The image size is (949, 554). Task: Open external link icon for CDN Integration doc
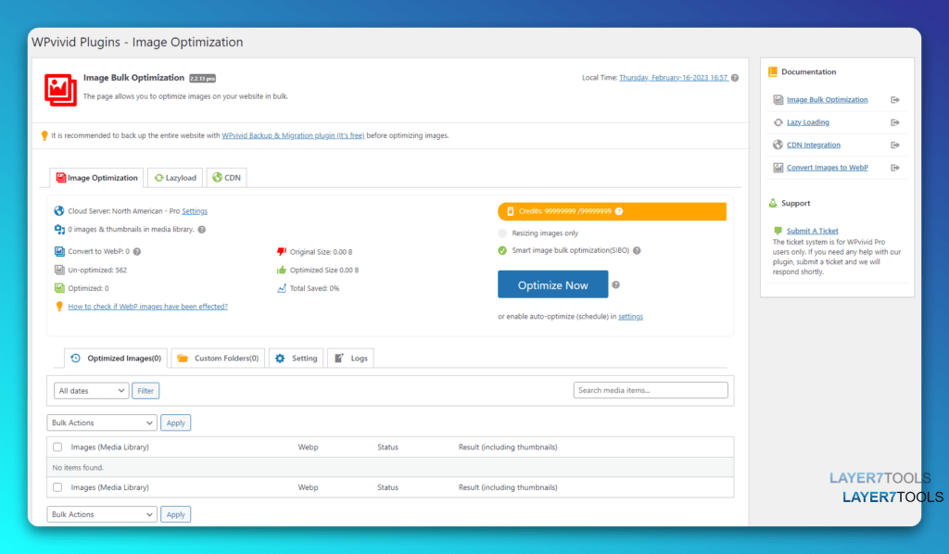895,145
